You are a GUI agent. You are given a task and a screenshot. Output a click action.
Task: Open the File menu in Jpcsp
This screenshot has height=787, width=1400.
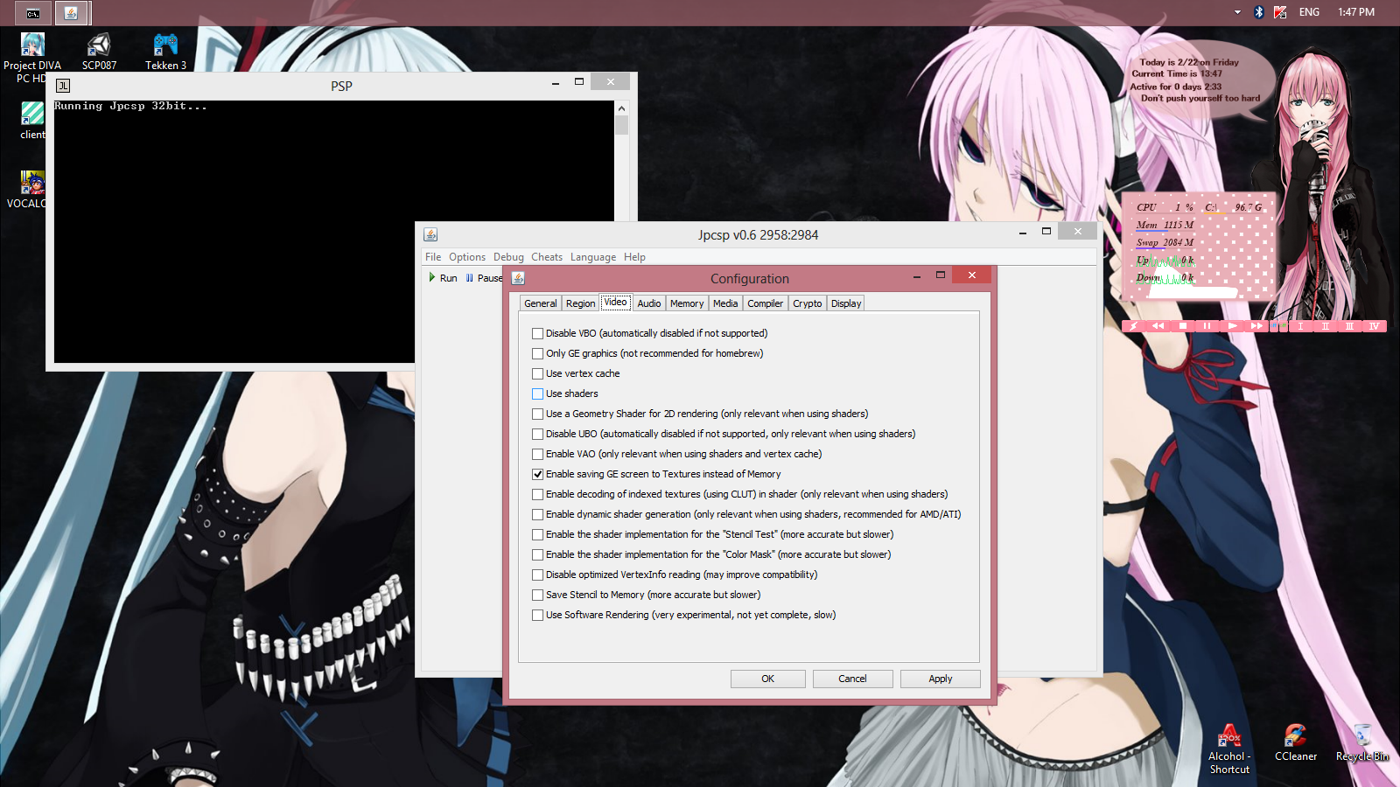coord(433,257)
